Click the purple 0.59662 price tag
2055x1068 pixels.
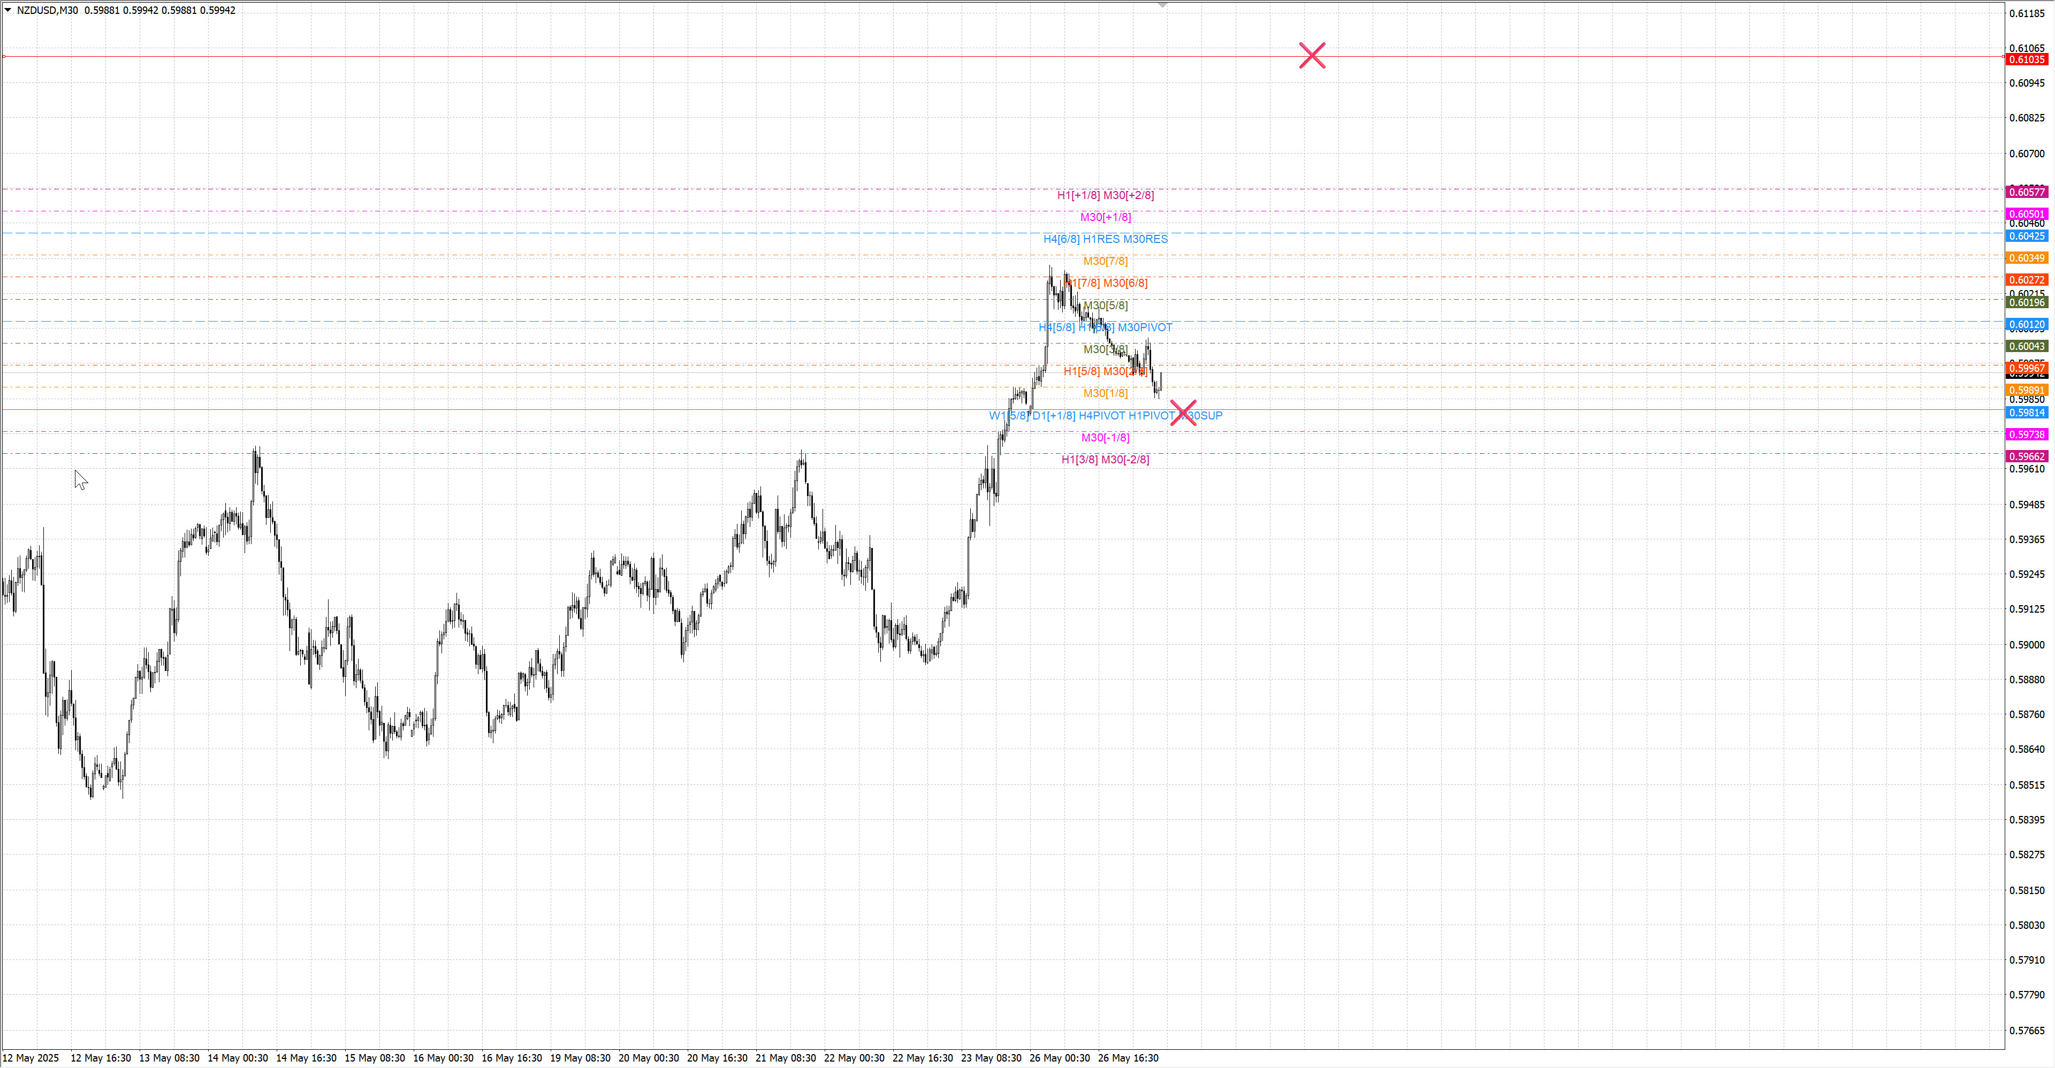pyautogui.click(x=2026, y=457)
